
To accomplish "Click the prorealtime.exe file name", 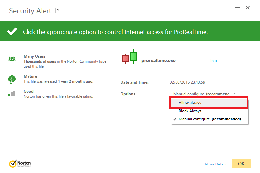I will pos(158,61).
